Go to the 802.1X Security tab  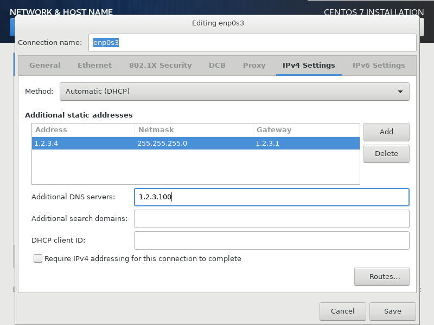coord(160,66)
